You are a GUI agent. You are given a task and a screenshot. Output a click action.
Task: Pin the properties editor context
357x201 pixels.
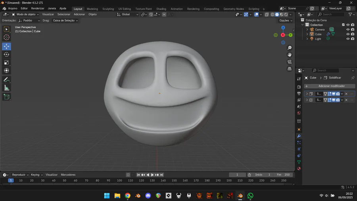353,78
